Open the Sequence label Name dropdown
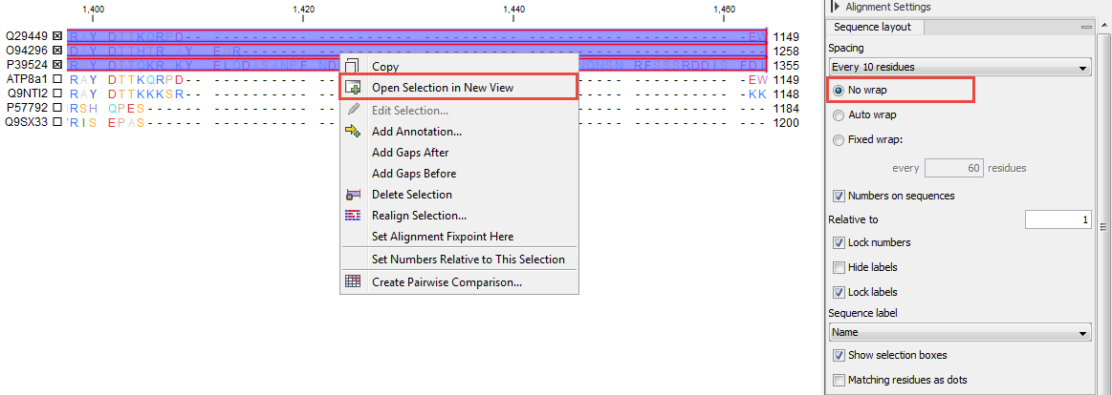The image size is (1112, 395). (x=959, y=333)
